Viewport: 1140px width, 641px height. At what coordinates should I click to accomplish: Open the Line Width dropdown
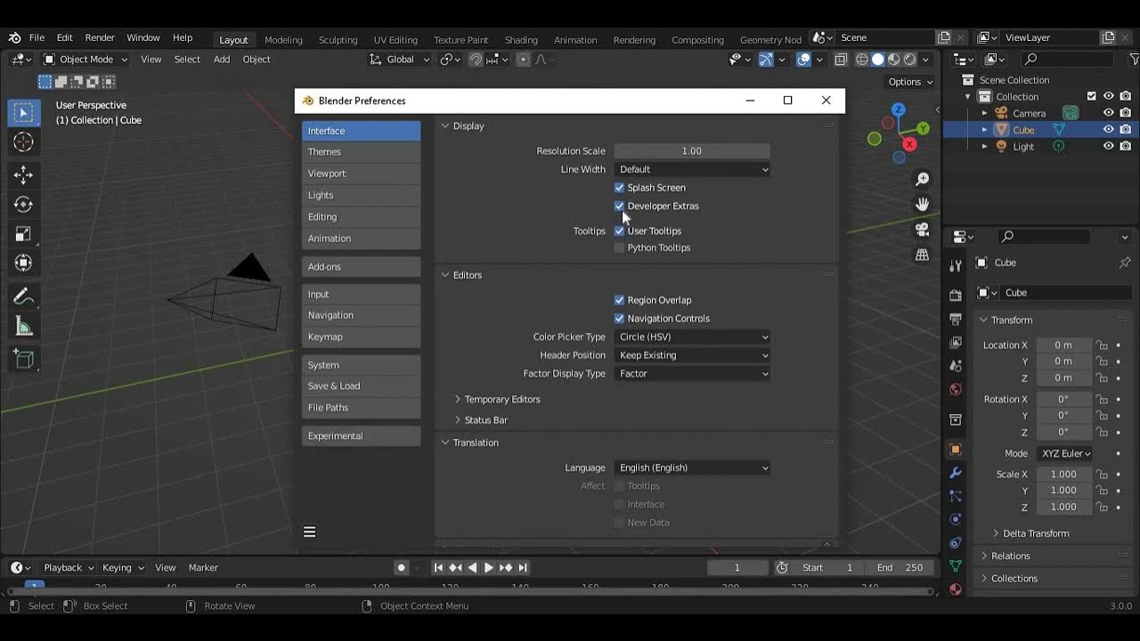[692, 169]
